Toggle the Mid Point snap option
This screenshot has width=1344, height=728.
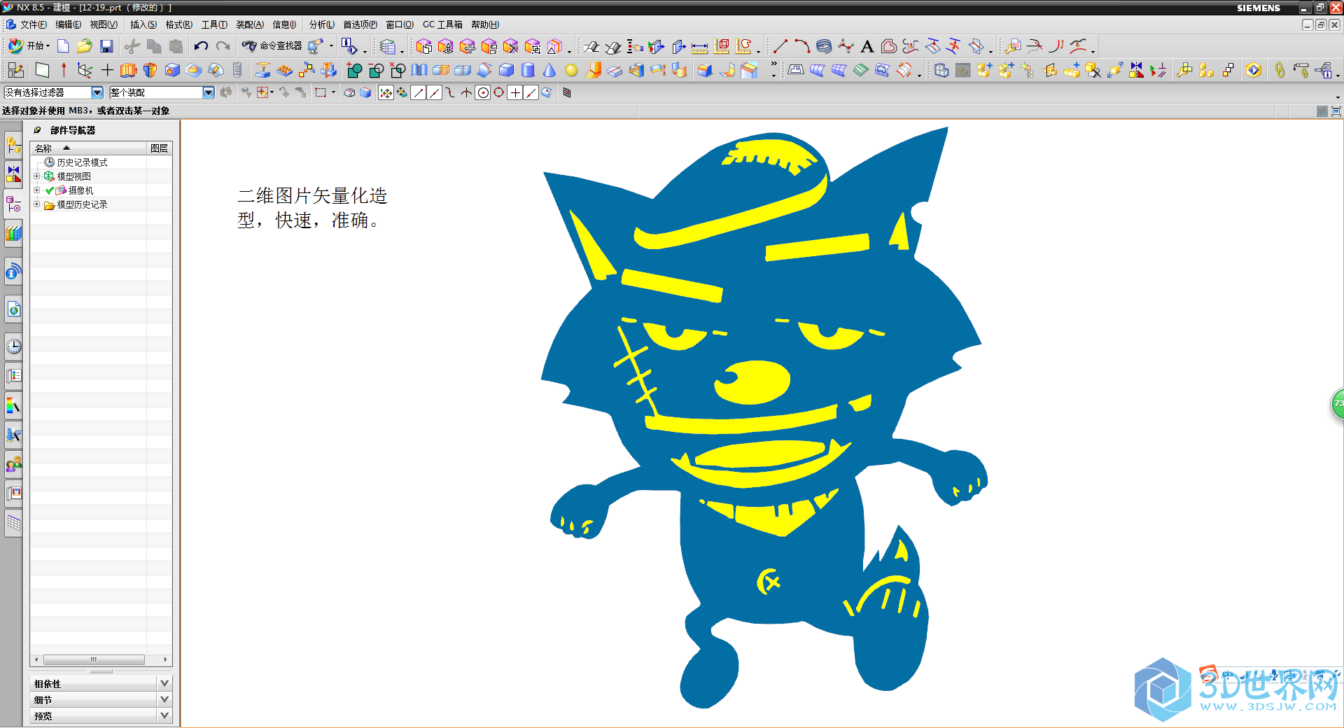[x=435, y=92]
